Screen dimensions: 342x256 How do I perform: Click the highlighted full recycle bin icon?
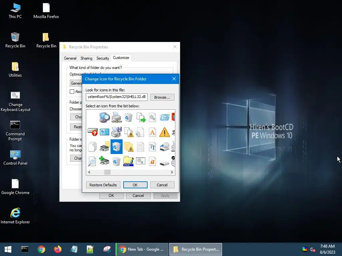point(117,147)
